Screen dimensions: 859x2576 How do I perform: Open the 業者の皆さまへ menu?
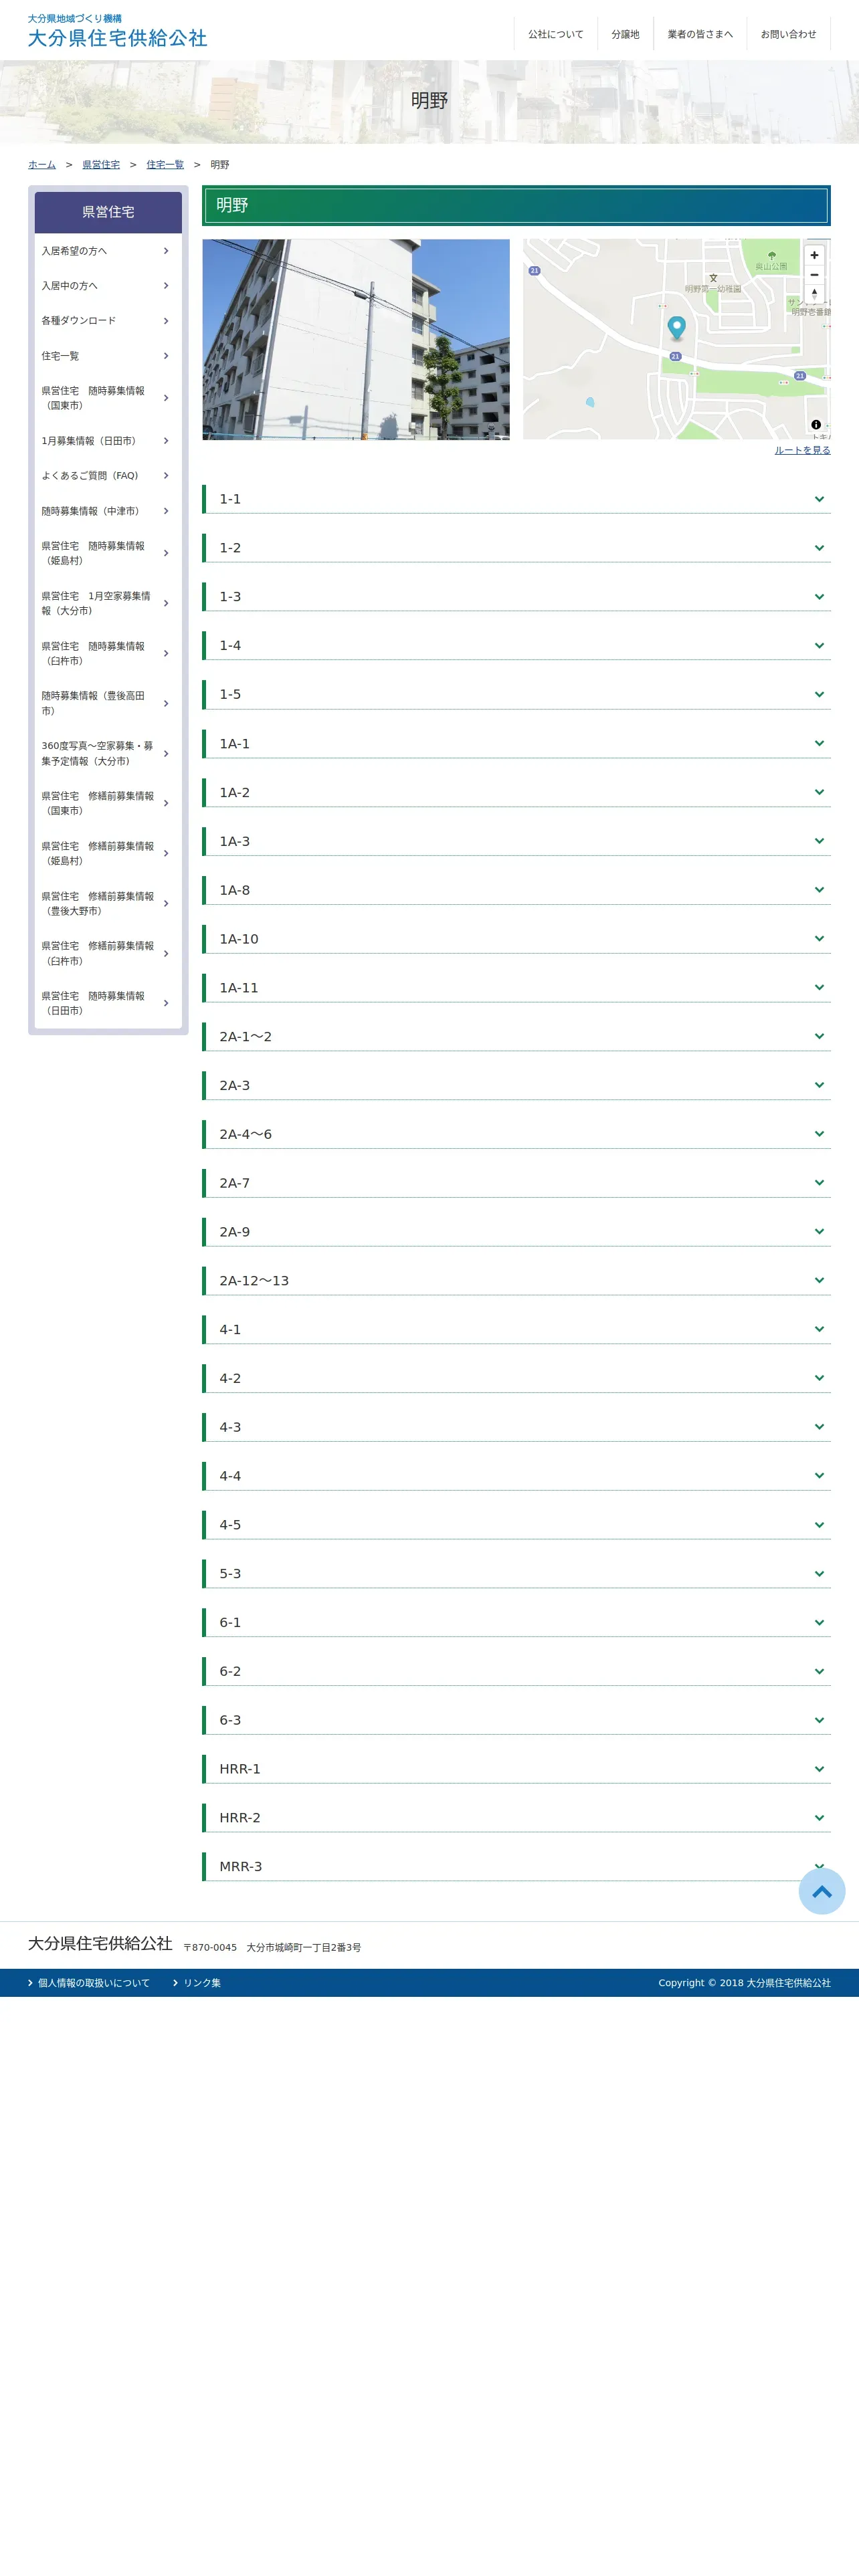[700, 34]
